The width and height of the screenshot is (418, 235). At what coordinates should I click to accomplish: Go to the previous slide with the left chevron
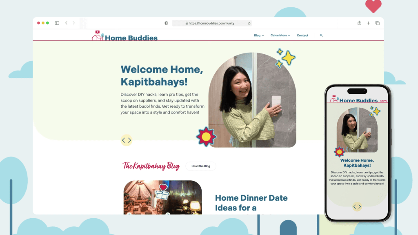pos(123,140)
